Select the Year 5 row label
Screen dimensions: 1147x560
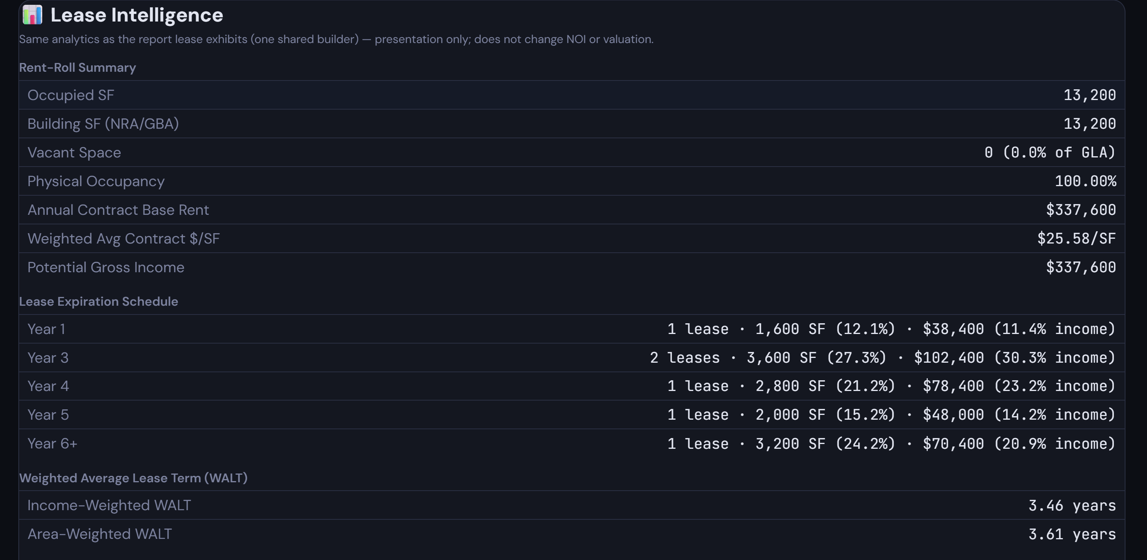click(x=48, y=415)
